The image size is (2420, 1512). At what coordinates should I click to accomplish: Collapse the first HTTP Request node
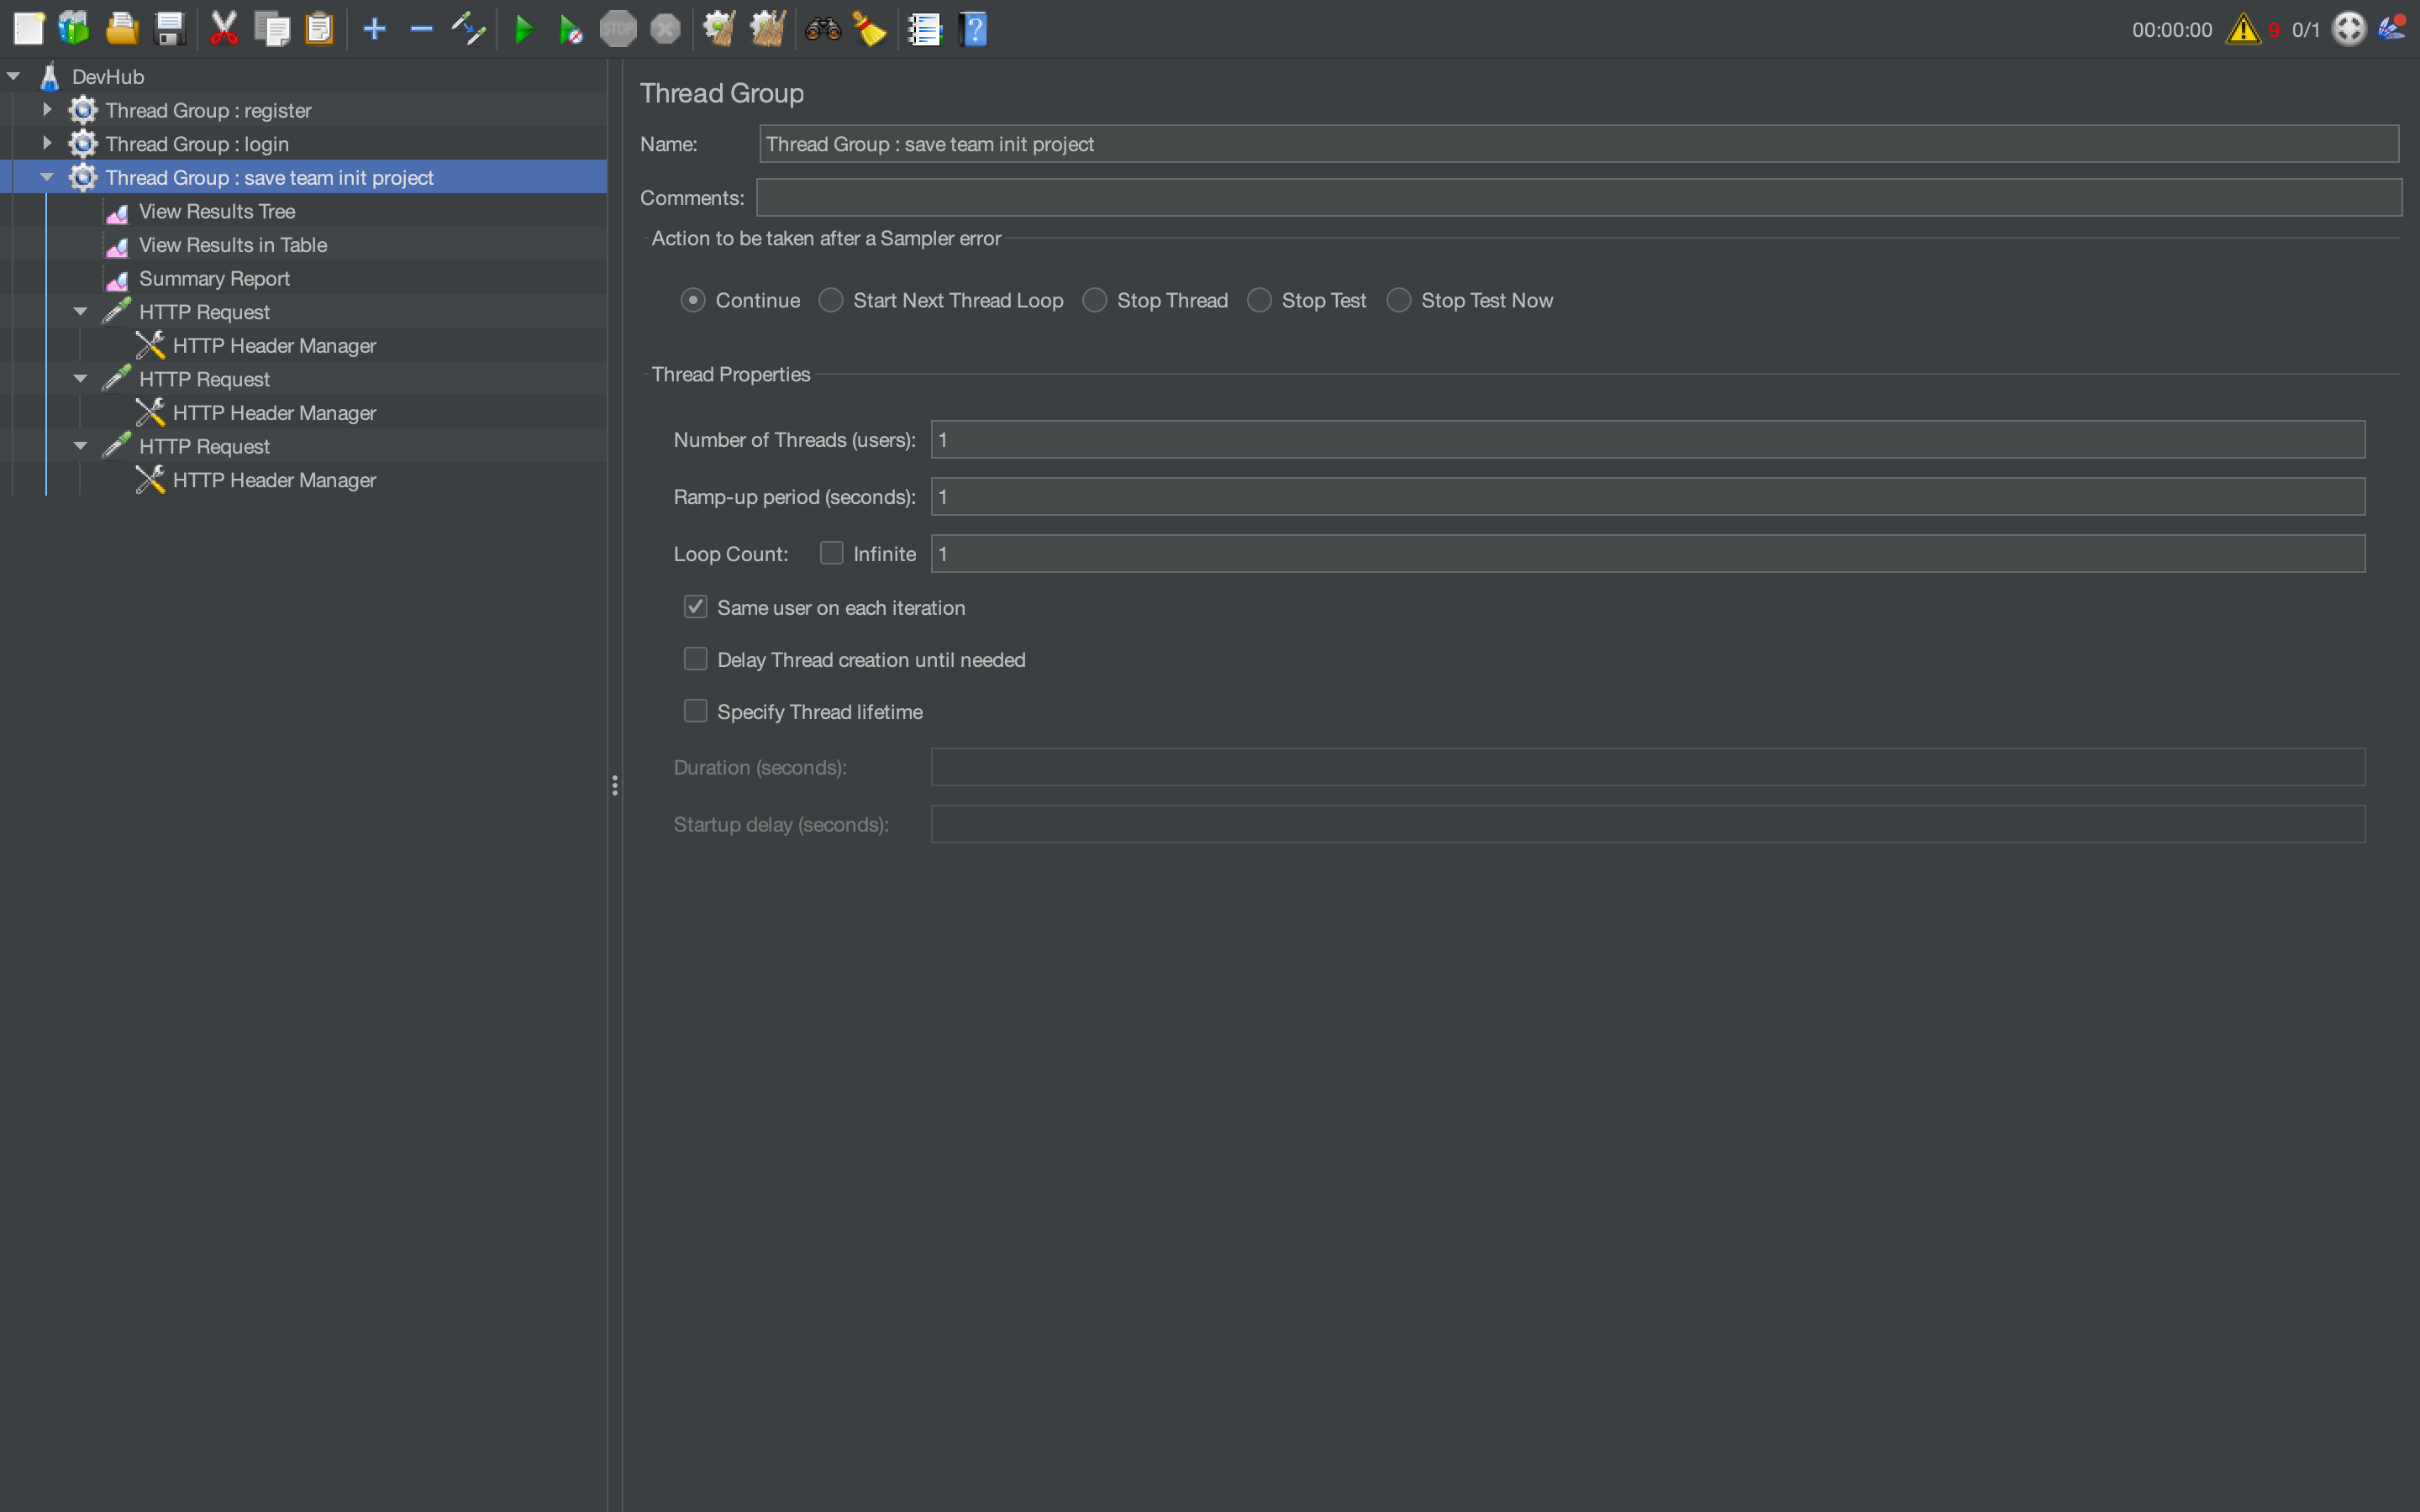point(81,312)
